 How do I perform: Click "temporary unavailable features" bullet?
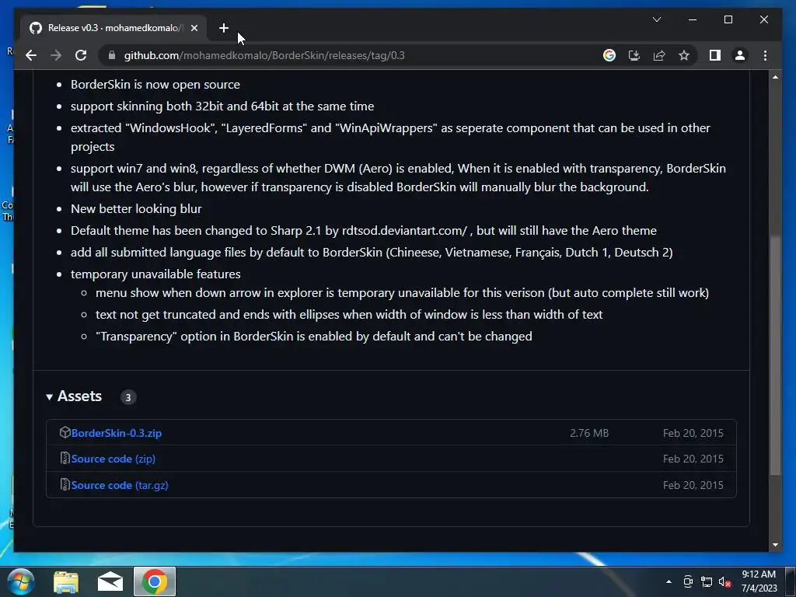point(155,274)
